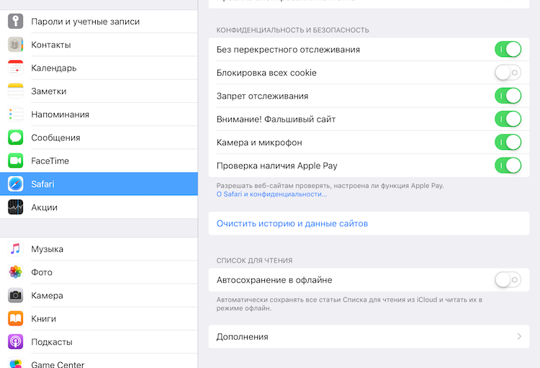Viewport: 540px width, 368px height.
Task: Open Музыка settings
Action: (x=99, y=248)
